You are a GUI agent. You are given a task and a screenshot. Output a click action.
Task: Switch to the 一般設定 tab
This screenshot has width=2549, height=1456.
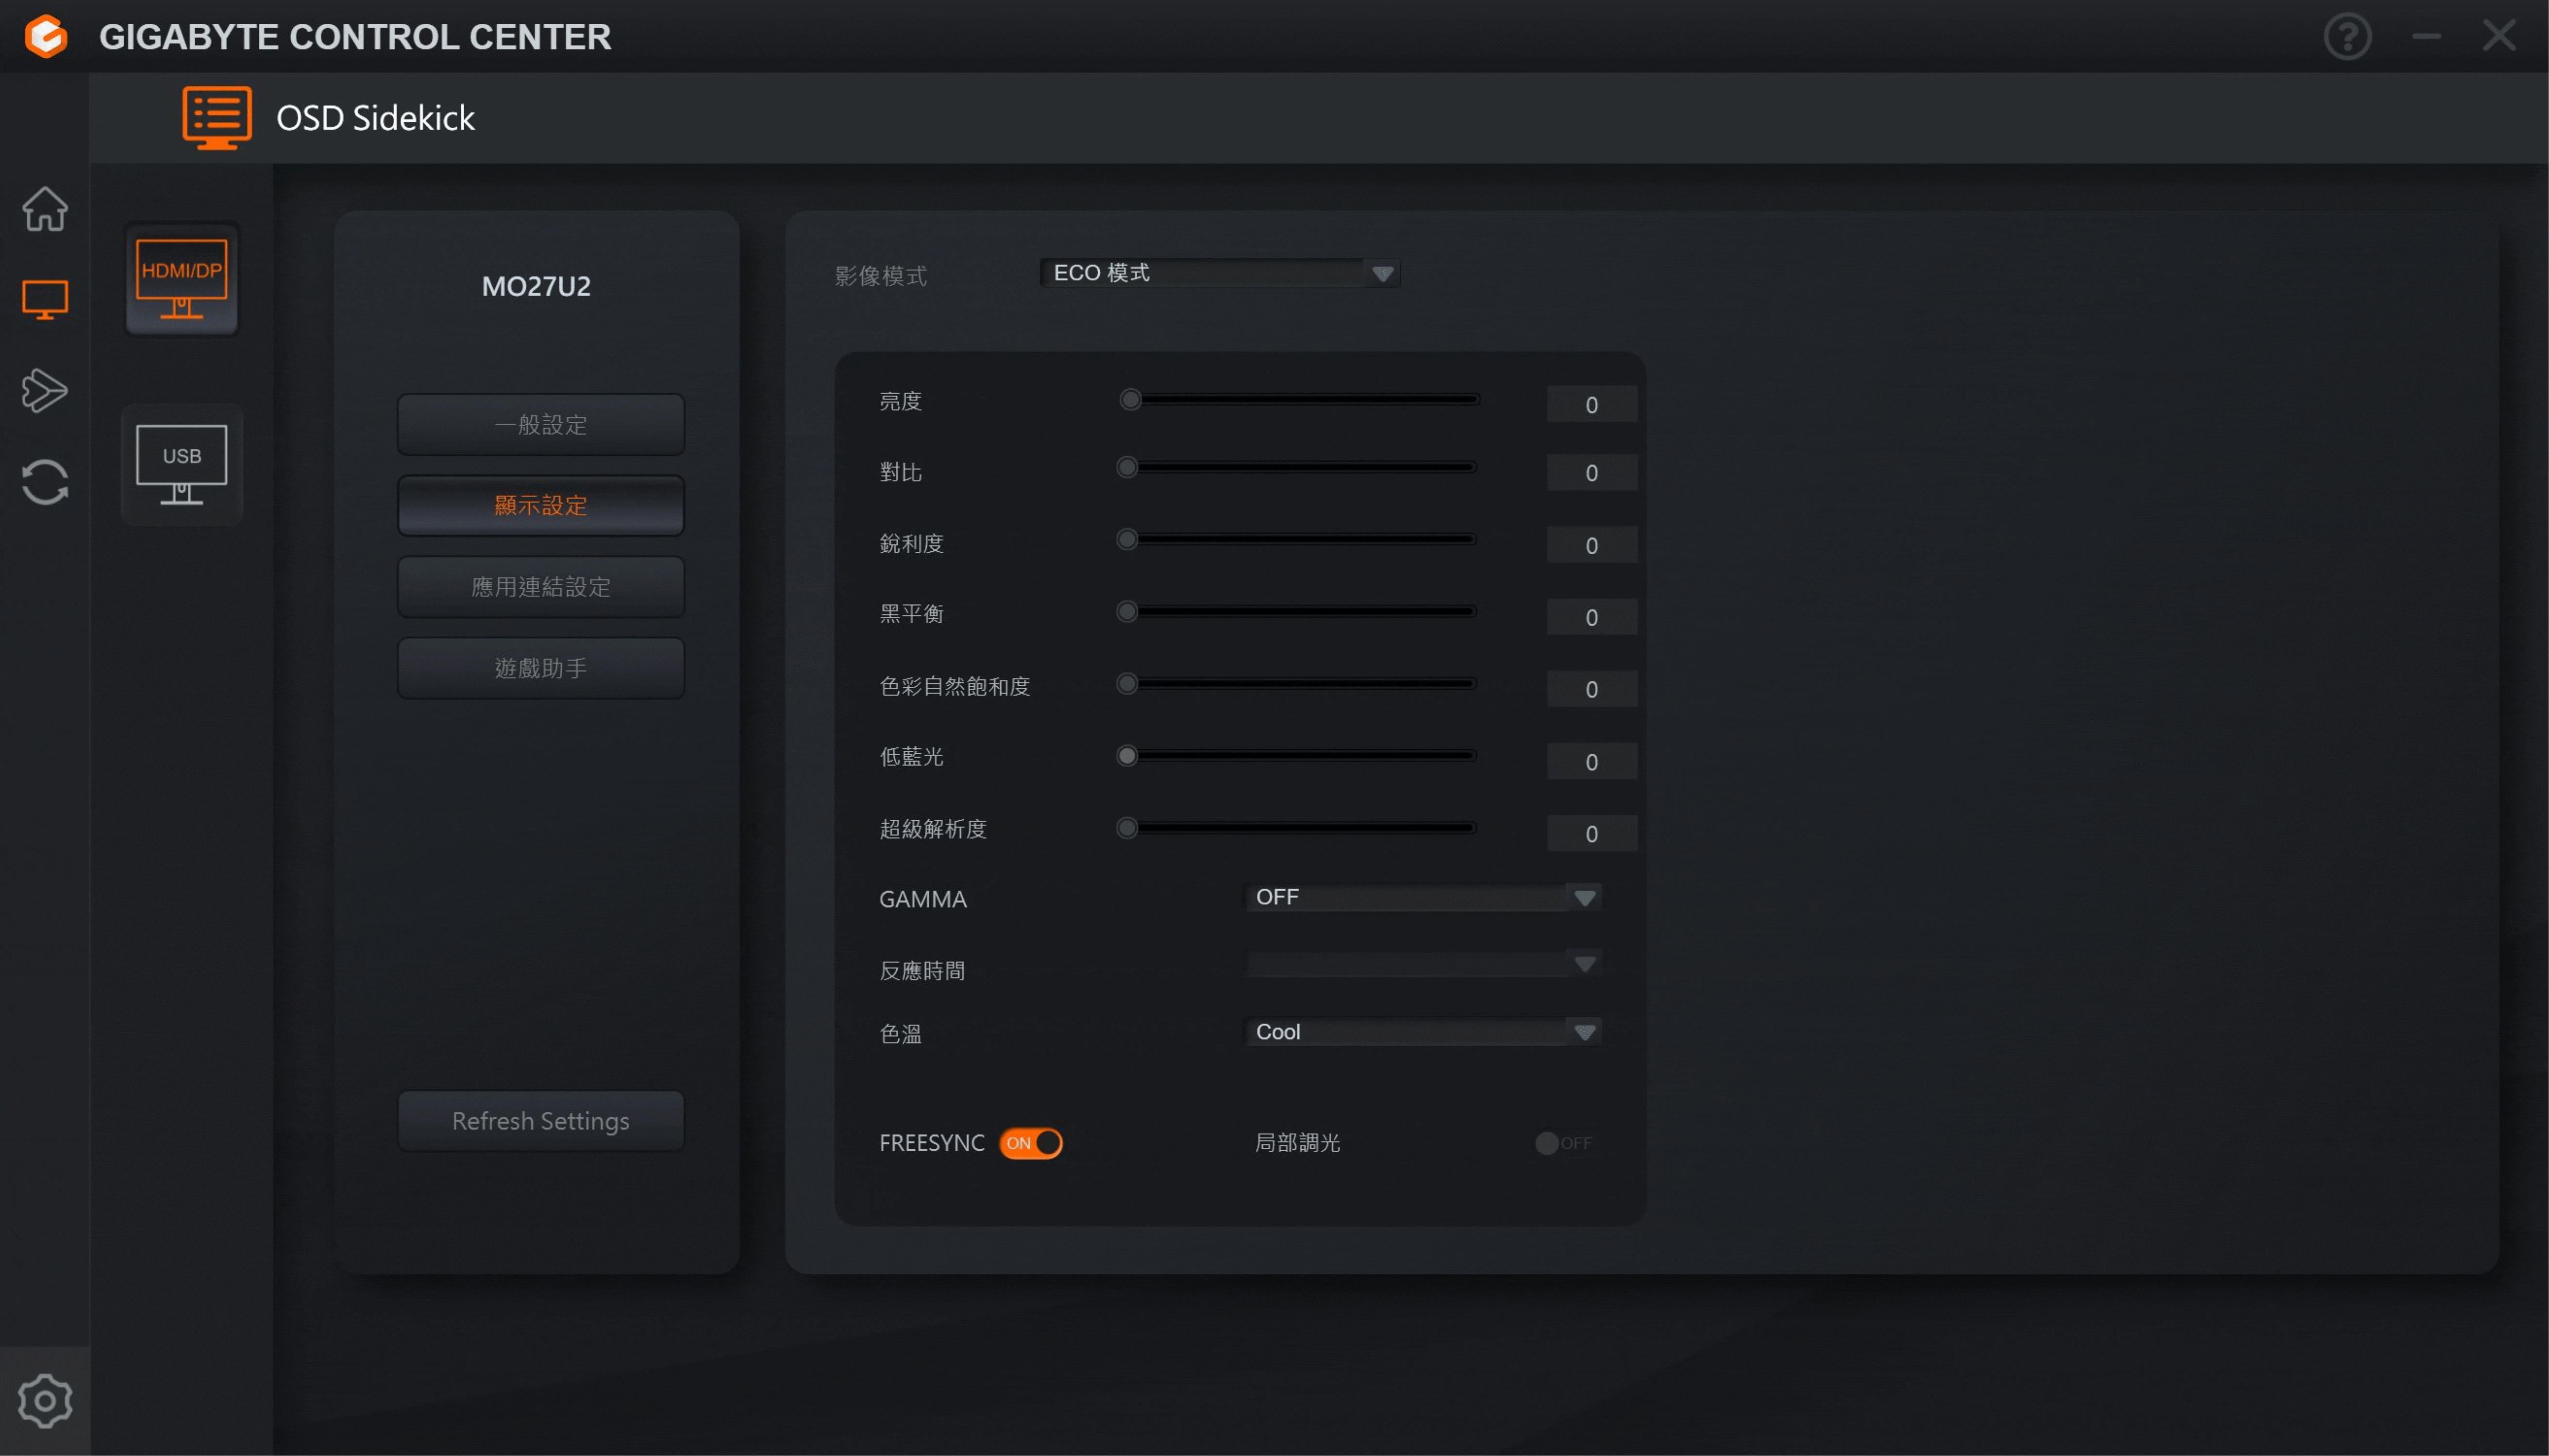coord(541,424)
